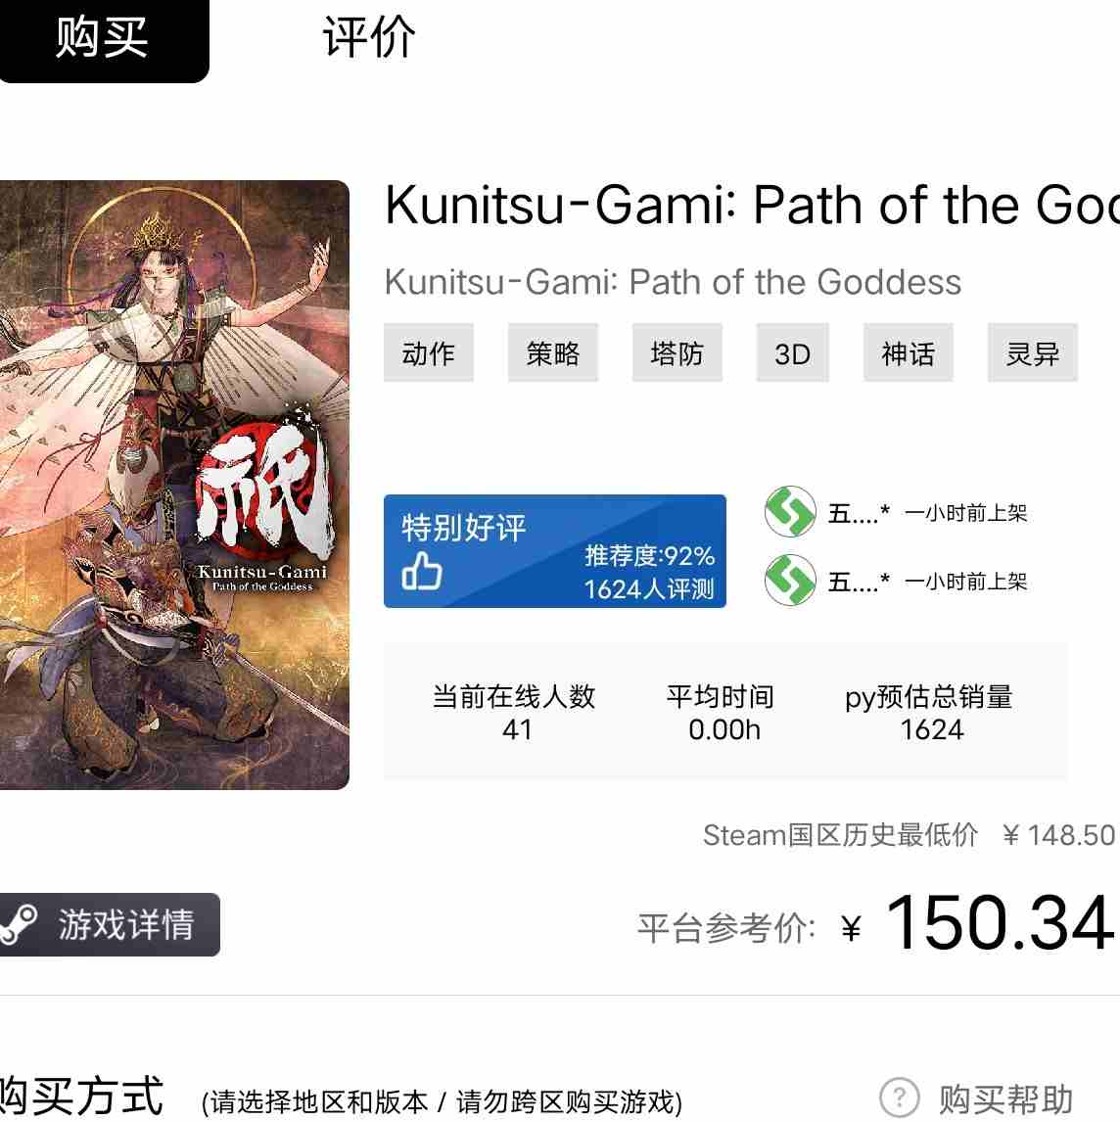Image resolution: width=1120 pixels, height=1121 pixels.
Task: Select the 3D tag
Action: (x=793, y=352)
